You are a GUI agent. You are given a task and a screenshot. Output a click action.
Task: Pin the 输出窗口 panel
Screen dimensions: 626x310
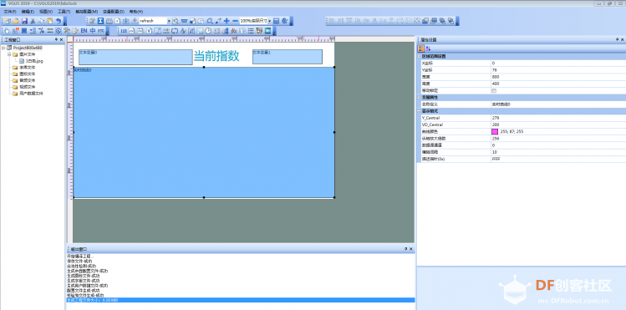(405, 248)
